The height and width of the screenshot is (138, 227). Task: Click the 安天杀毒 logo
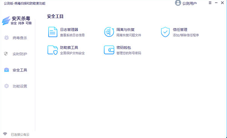(x=17, y=21)
